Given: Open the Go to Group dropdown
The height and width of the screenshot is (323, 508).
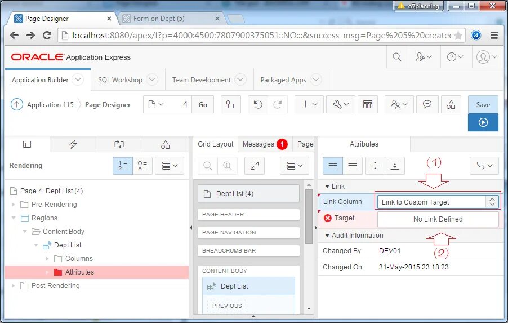Looking at the screenshot, I should [484, 166].
